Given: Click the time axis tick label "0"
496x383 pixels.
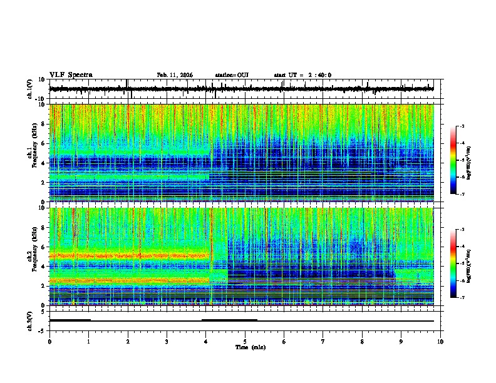Looking at the screenshot, I should pyautogui.click(x=49, y=342).
